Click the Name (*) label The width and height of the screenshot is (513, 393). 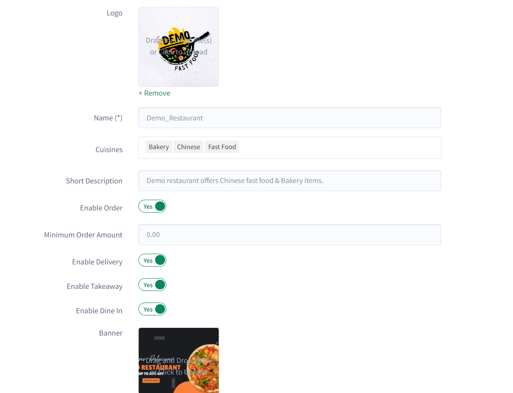[108, 118]
